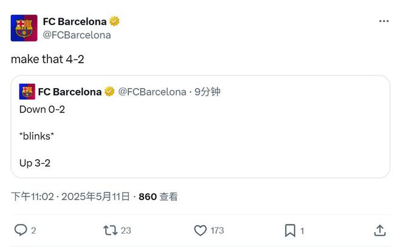Click the 下午11:02 · 2025年5月11日 timestamp
Viewport: 401px width, 247px height.
coord(70,197)
